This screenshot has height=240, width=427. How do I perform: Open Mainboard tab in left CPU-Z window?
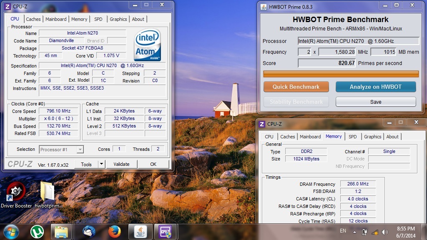point(56,19)
